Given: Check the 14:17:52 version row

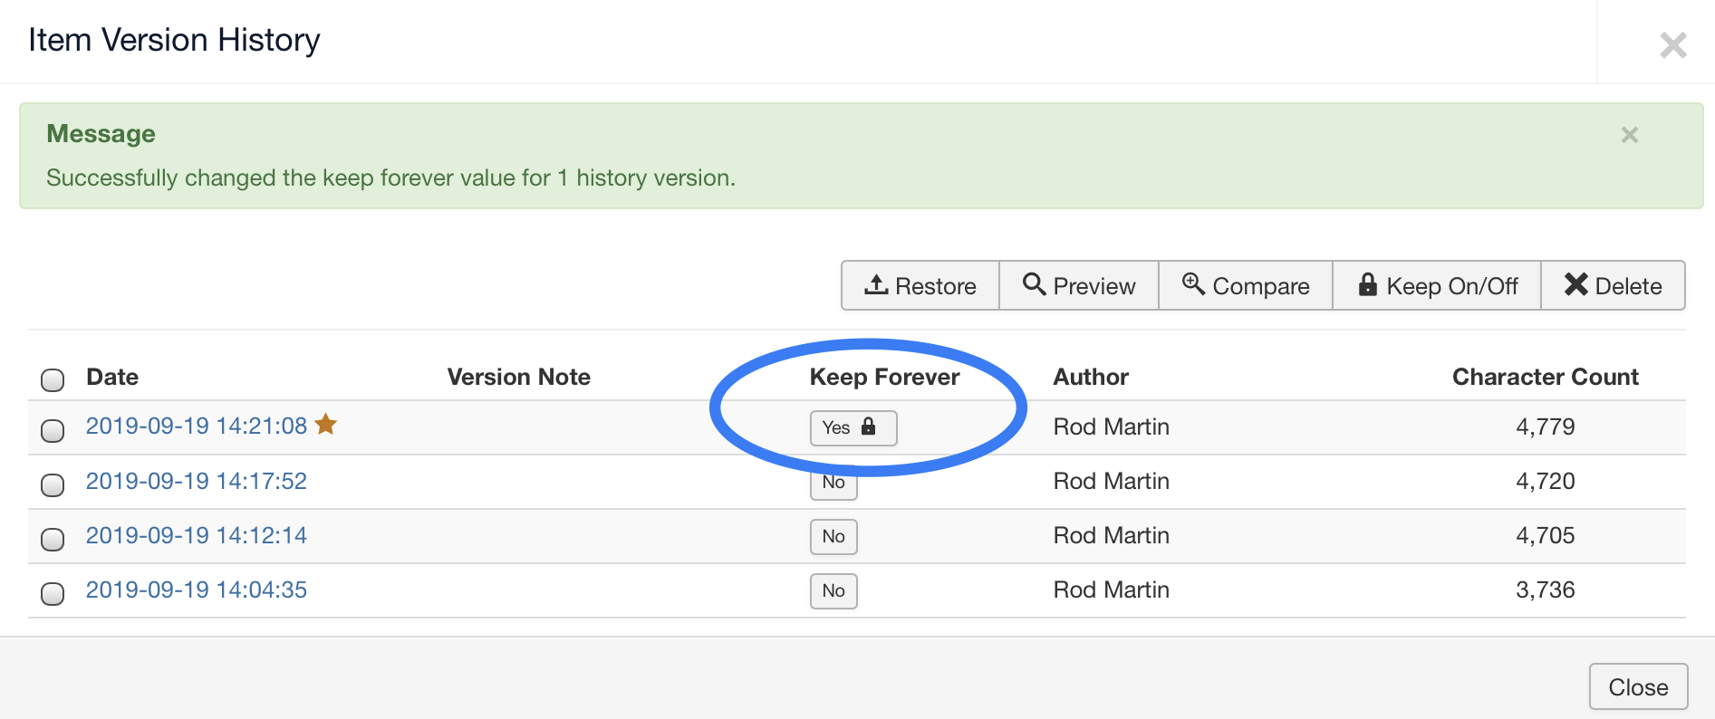Looking at the screenshot, I should [x=53, y=484].
